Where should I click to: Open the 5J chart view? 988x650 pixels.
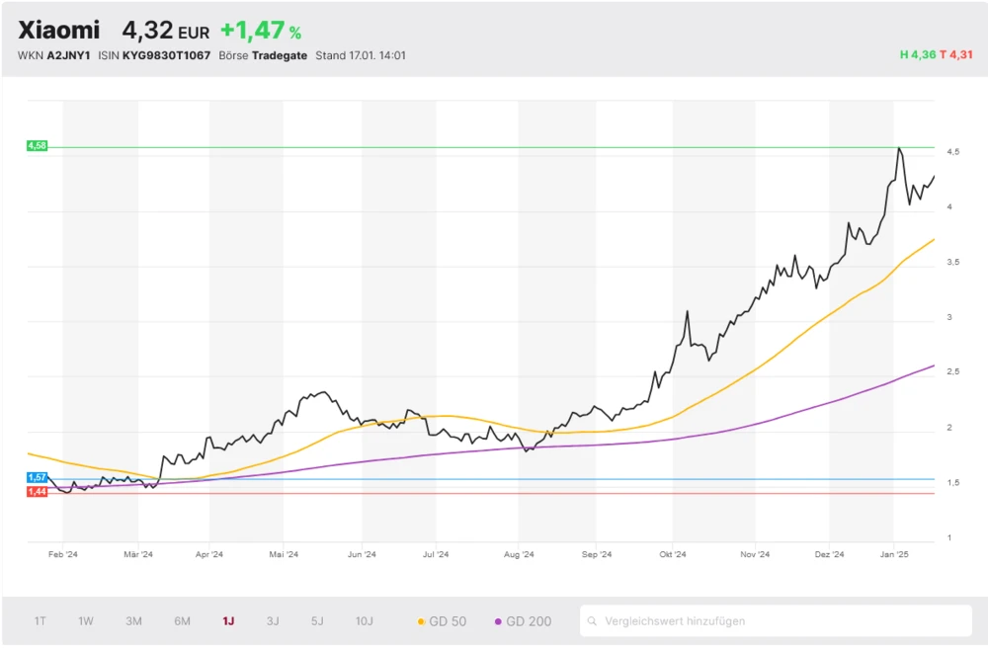[317, 621]
